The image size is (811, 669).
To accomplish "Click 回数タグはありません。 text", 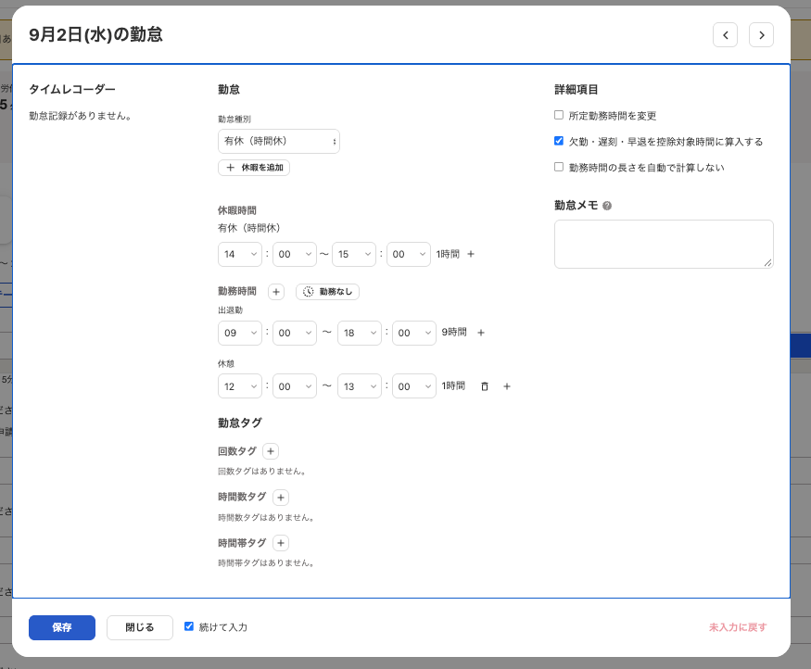I will 262,472.
